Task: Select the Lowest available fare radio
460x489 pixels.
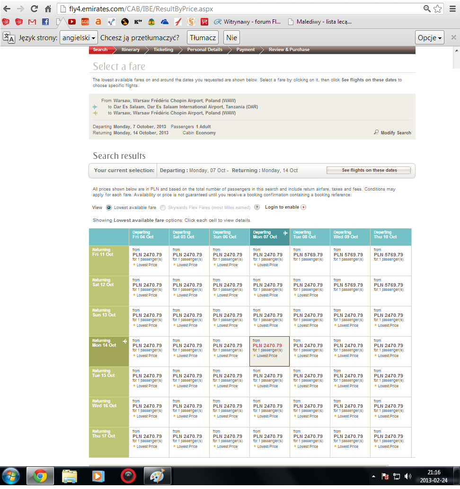Action: [x=108, y=208]
